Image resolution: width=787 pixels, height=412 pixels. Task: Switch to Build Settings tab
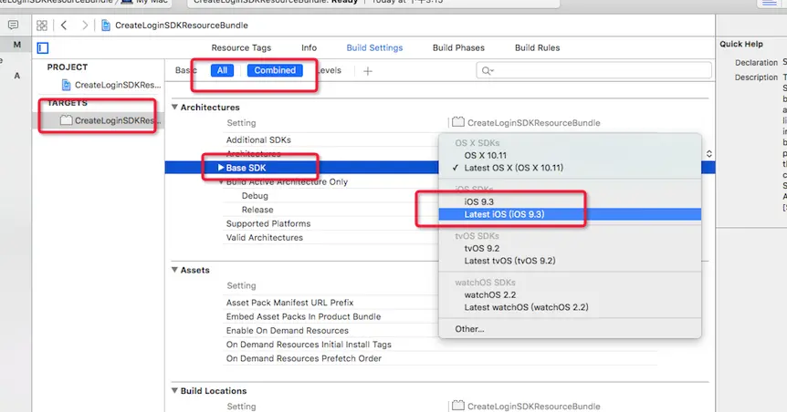click(x=374, y=47)
